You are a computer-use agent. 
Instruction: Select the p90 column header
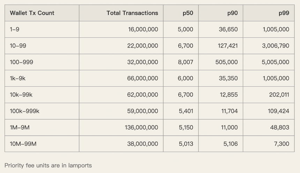tap(232, 13)
